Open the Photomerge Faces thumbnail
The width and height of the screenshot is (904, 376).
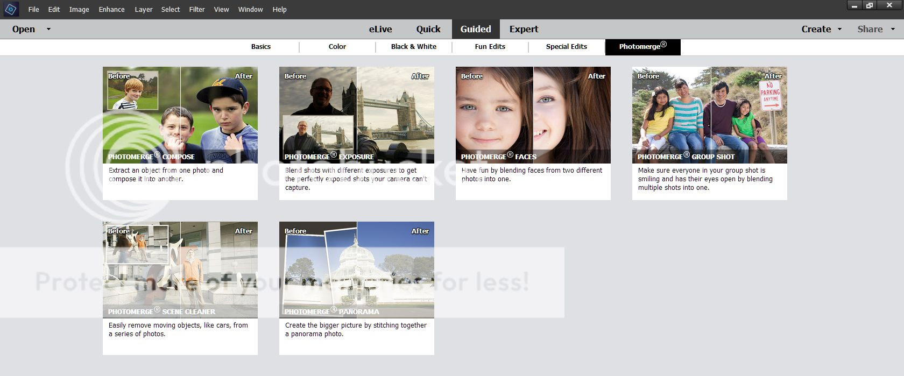(x=533, y=115)
